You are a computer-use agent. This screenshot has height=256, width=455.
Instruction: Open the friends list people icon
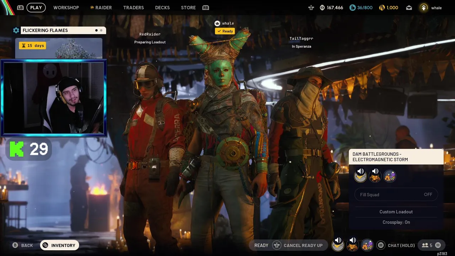[x=425, y=245]
